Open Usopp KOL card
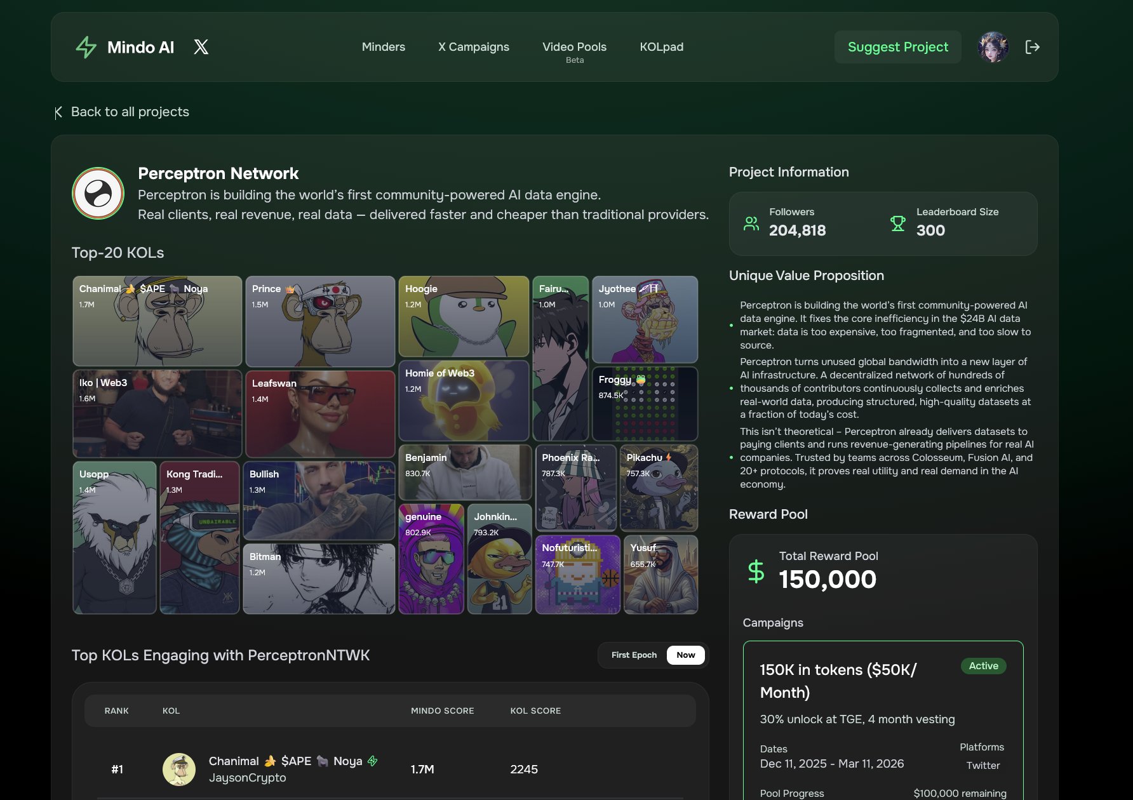Screen dimensions: 1133x800 114,538
